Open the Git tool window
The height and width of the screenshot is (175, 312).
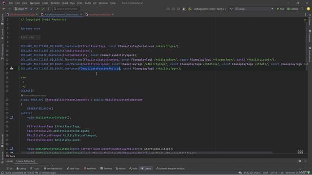click(x=9, y=169)
